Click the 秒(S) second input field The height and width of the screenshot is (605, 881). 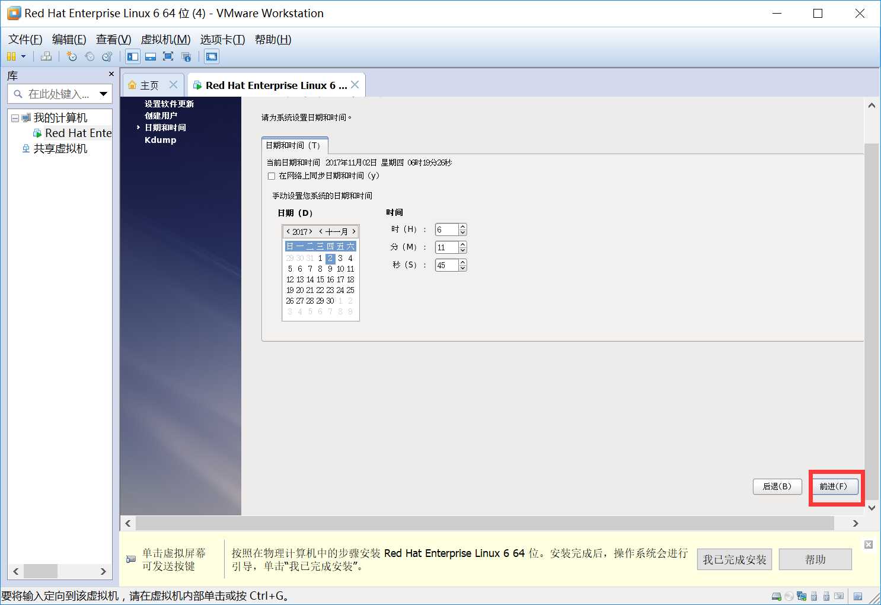[x=446, y=265]
